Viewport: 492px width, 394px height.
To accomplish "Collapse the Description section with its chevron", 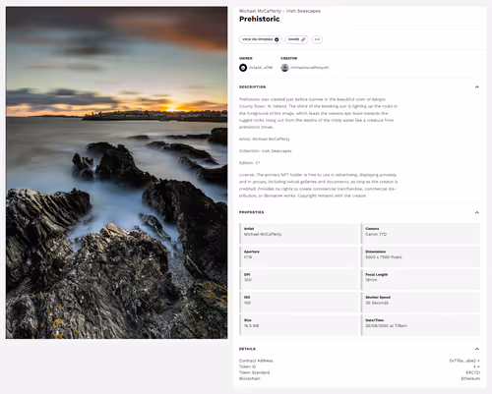I will tap(477, 87).
